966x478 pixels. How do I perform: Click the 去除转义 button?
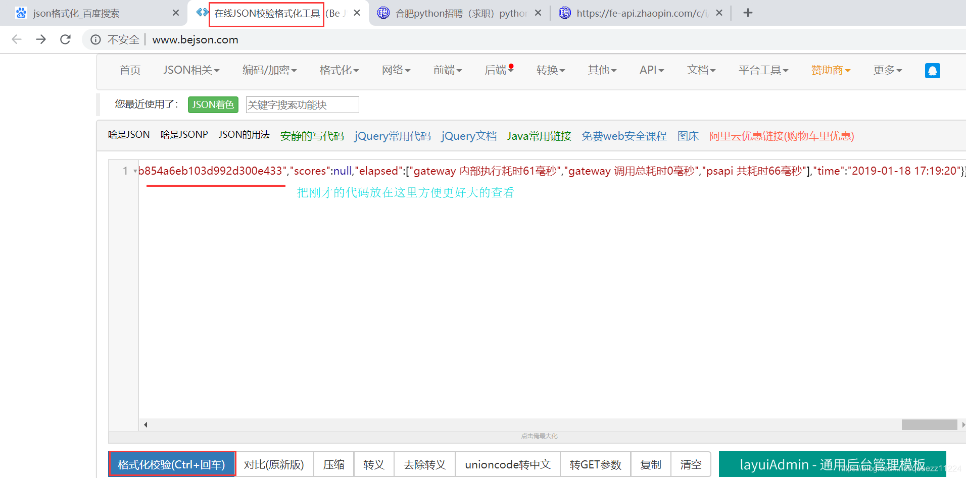(424, 464)
